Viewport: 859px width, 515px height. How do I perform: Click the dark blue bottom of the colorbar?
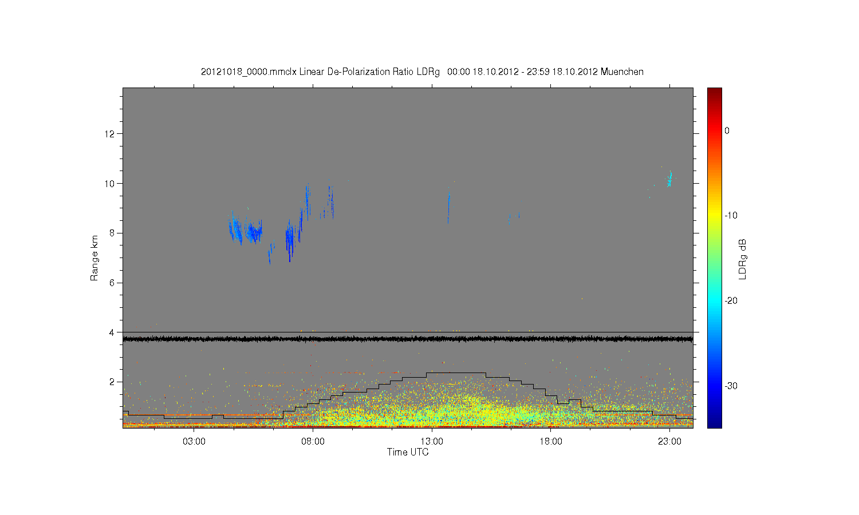pos(715,422)
